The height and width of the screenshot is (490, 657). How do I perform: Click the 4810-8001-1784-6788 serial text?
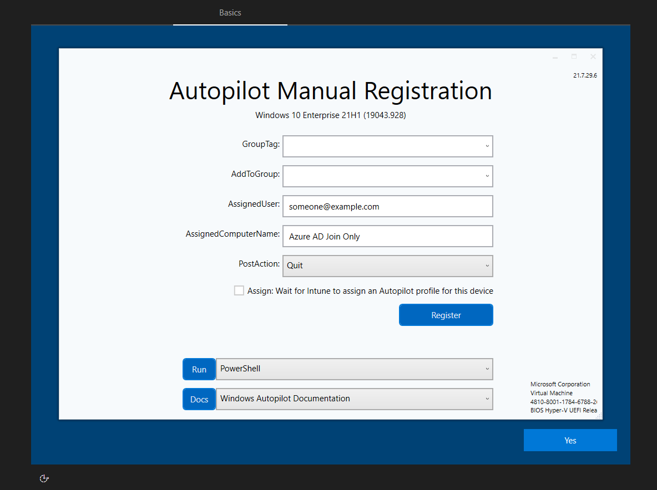click(564, 402)
